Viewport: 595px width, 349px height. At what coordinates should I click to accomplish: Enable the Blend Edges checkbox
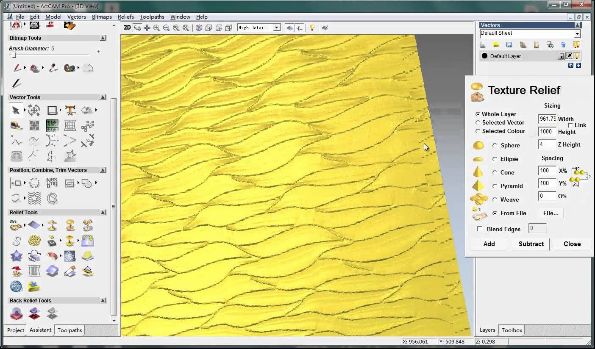point(480,229)
